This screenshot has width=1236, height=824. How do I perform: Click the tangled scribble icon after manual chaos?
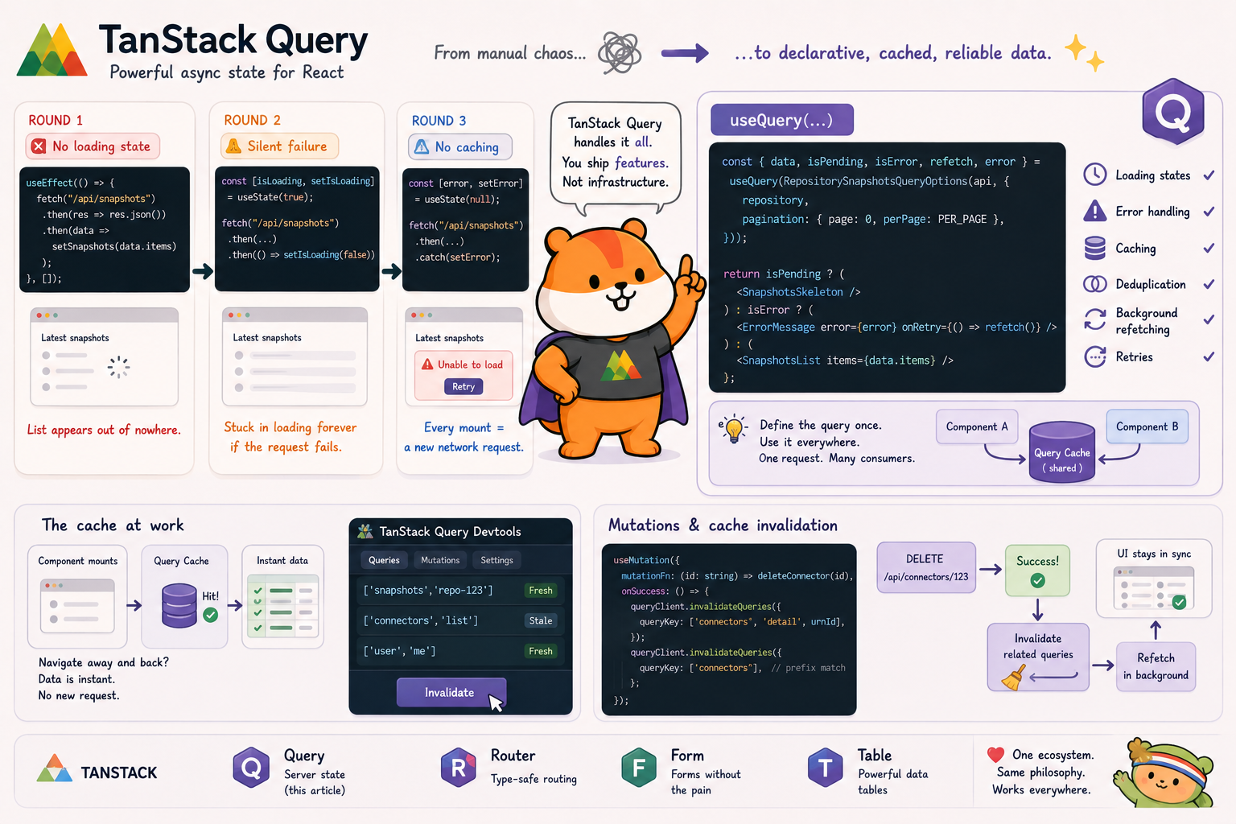(x=620, y=53)
